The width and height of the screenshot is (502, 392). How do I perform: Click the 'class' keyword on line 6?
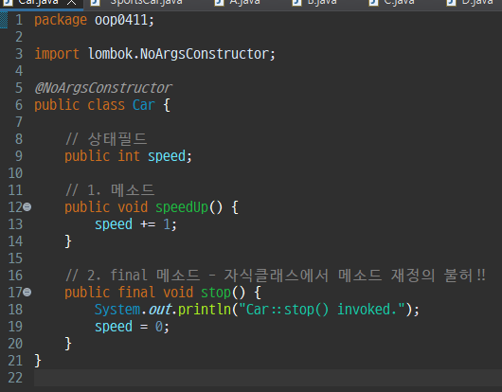coord(106,105)
